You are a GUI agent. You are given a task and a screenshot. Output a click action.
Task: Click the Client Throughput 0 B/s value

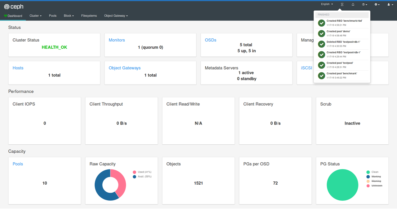(x=122, y=123)
